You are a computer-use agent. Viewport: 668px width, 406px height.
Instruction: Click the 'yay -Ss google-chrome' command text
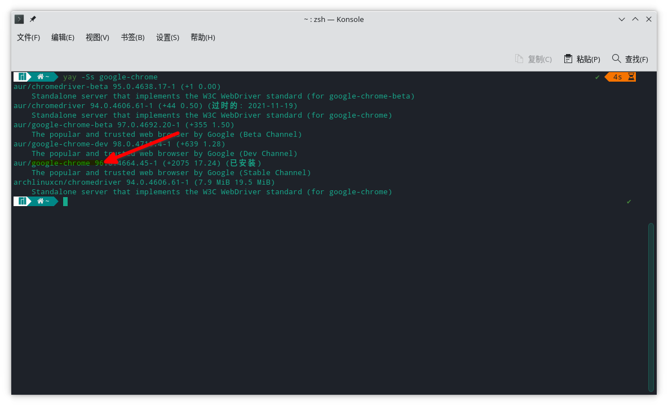click(110, 77)
